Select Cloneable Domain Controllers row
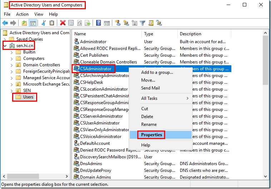The height and width of the screenshot is (189, 271). [x=152, y=62]
